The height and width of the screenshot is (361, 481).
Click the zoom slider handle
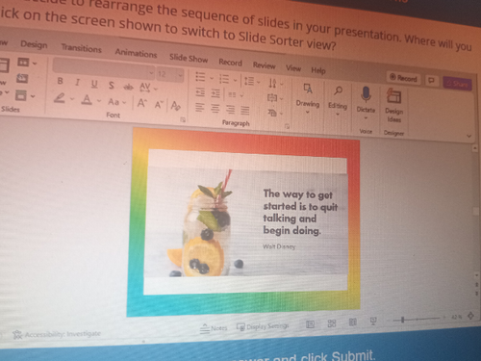coord(402,320)
